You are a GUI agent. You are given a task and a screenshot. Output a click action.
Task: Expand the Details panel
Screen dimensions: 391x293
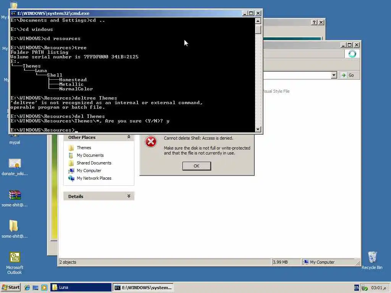[x=129, y=196]
